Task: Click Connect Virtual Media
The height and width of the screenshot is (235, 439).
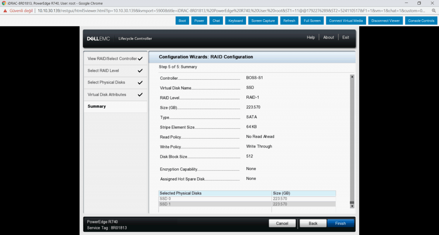Action: point(346,21)
